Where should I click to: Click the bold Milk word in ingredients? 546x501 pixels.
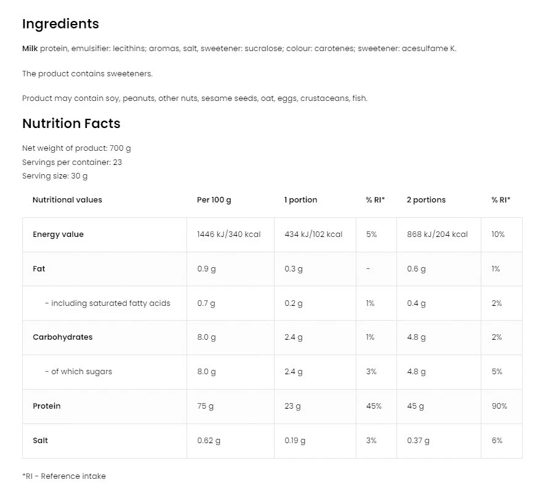[x=30, y=49]
